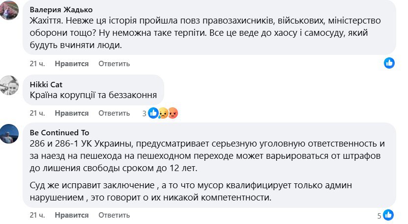Viewport: 408px width, 224px height.
Task: Open the Валерия Жадько profile name link
Action: click(x=61, y=10)
